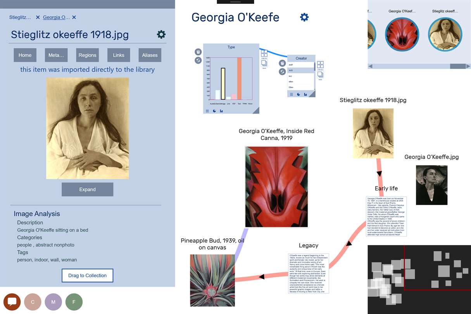
Task: Close the Stieglitz... tab with its X
Action: pyautogui.click(x=38, y=17)
